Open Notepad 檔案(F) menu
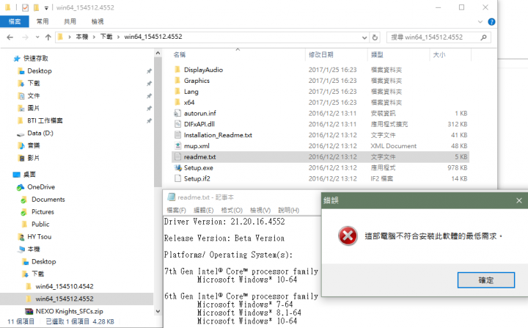Viewport: 528px width, 328px height. coord(176,210)
